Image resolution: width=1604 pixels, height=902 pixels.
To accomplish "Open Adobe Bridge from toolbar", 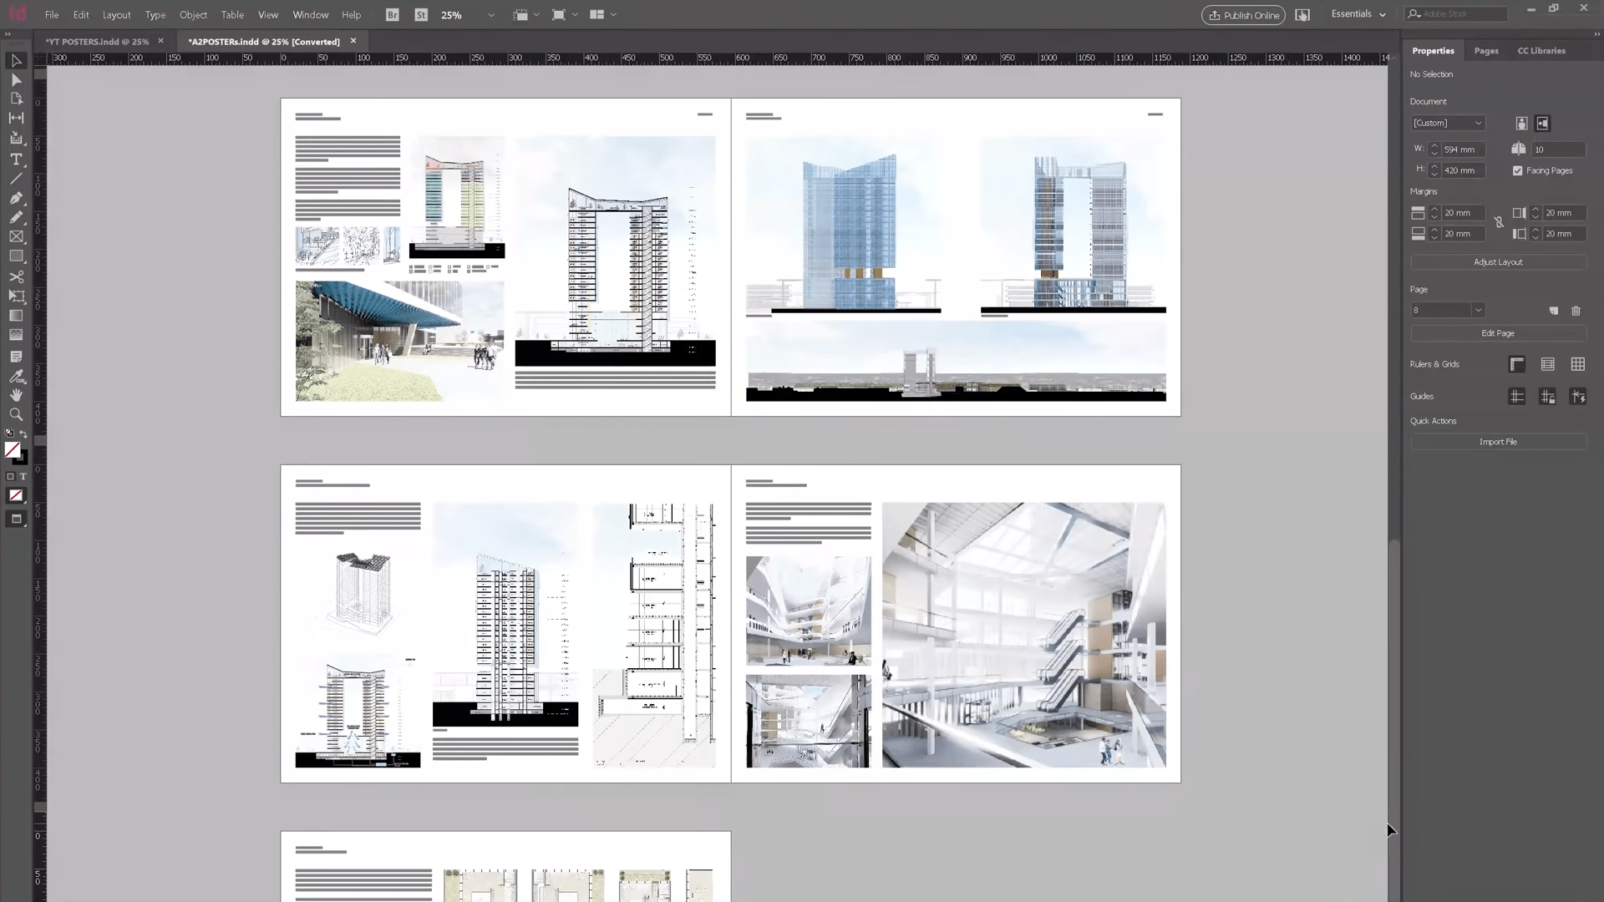I will (393, 15).
